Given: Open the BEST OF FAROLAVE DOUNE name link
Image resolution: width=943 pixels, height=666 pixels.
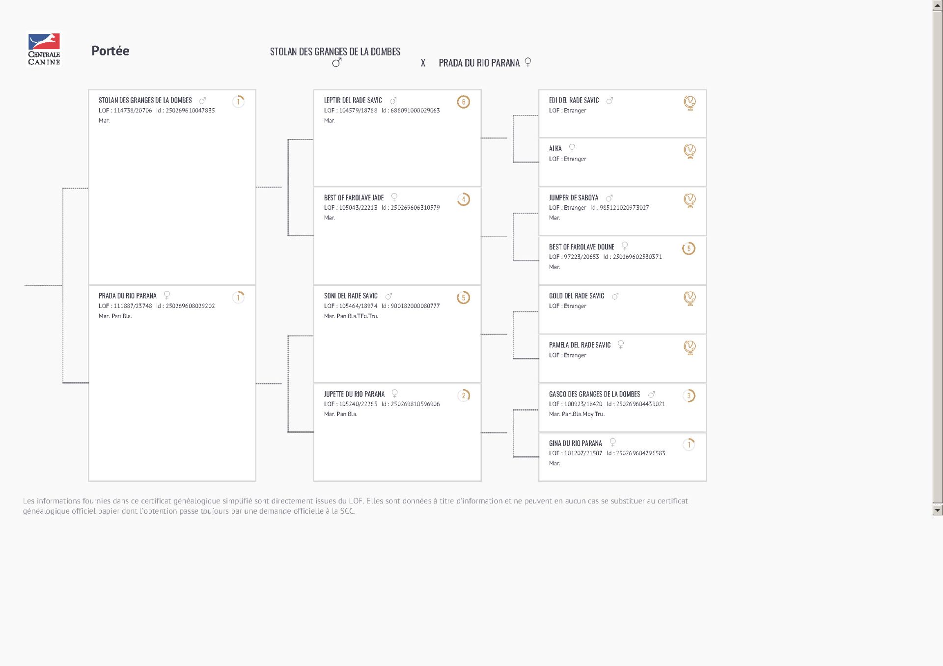Looking at the screenshot, I should point(582,247).
